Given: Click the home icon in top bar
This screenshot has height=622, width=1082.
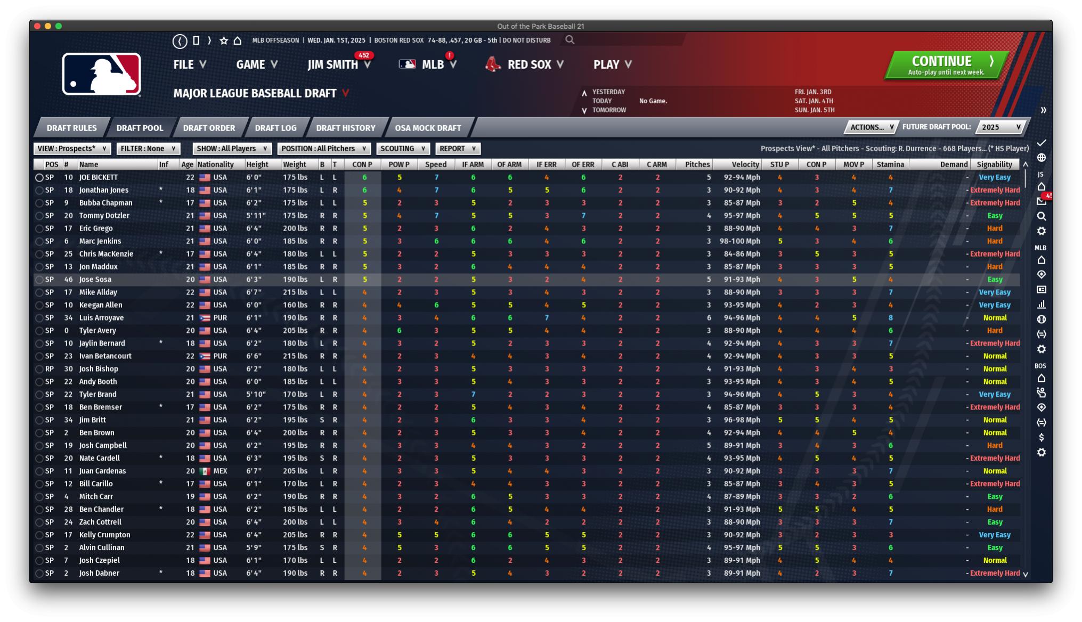Looking at the screenshot, I should [238, 40].
